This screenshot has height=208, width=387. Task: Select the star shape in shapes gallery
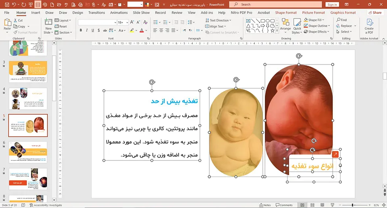[x=272, y=31]
